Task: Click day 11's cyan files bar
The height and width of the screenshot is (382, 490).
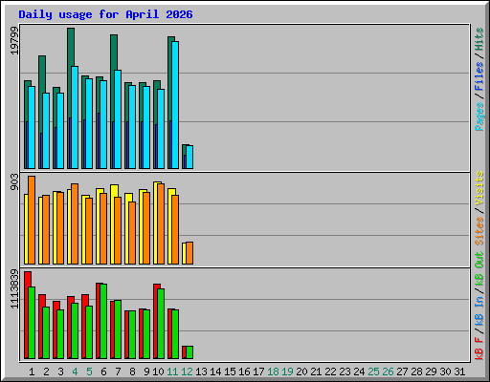Action: pyautogui.click(x=175, y=105)
